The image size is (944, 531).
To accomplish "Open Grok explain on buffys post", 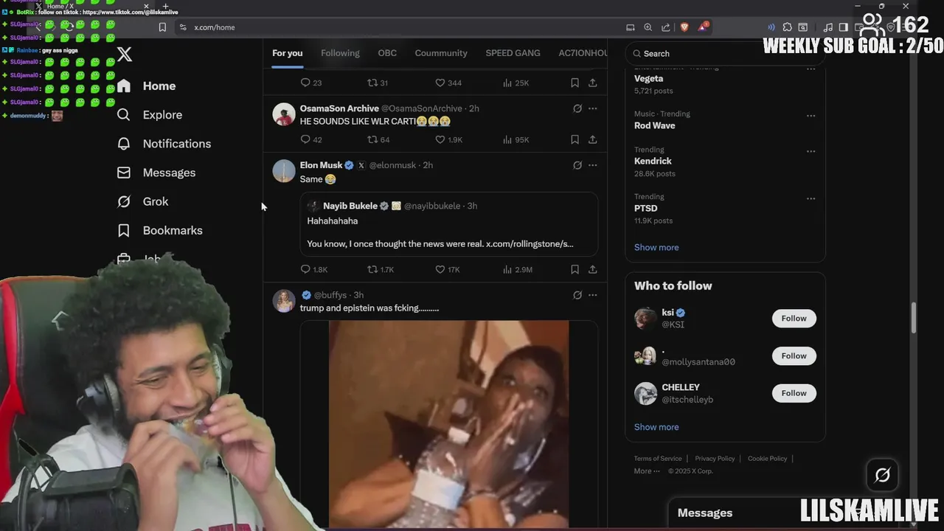I will coord(577,295).
